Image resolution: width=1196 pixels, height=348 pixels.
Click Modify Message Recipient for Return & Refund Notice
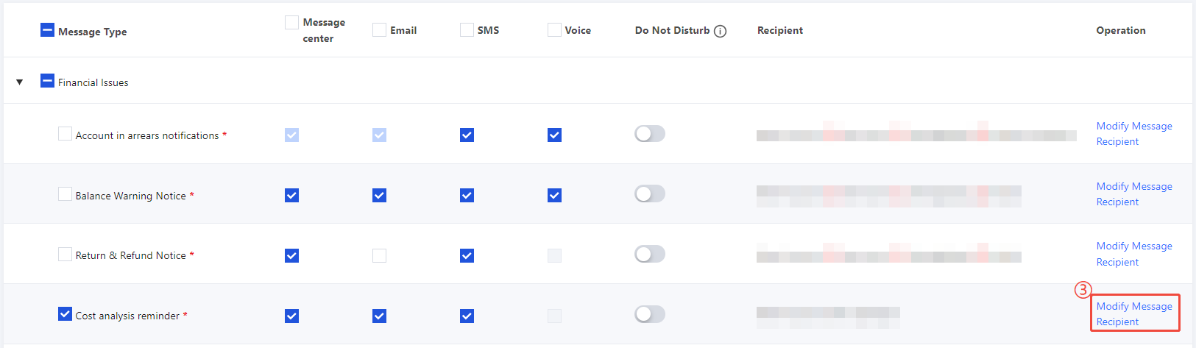[1133, 253]
